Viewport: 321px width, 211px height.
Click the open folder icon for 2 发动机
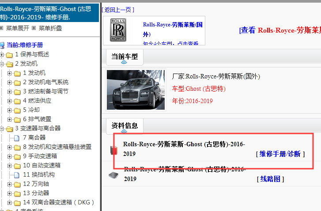9,64
